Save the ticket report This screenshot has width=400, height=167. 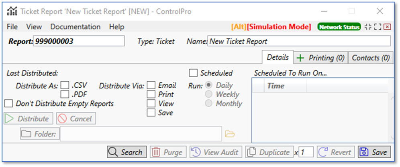[374, 152]
